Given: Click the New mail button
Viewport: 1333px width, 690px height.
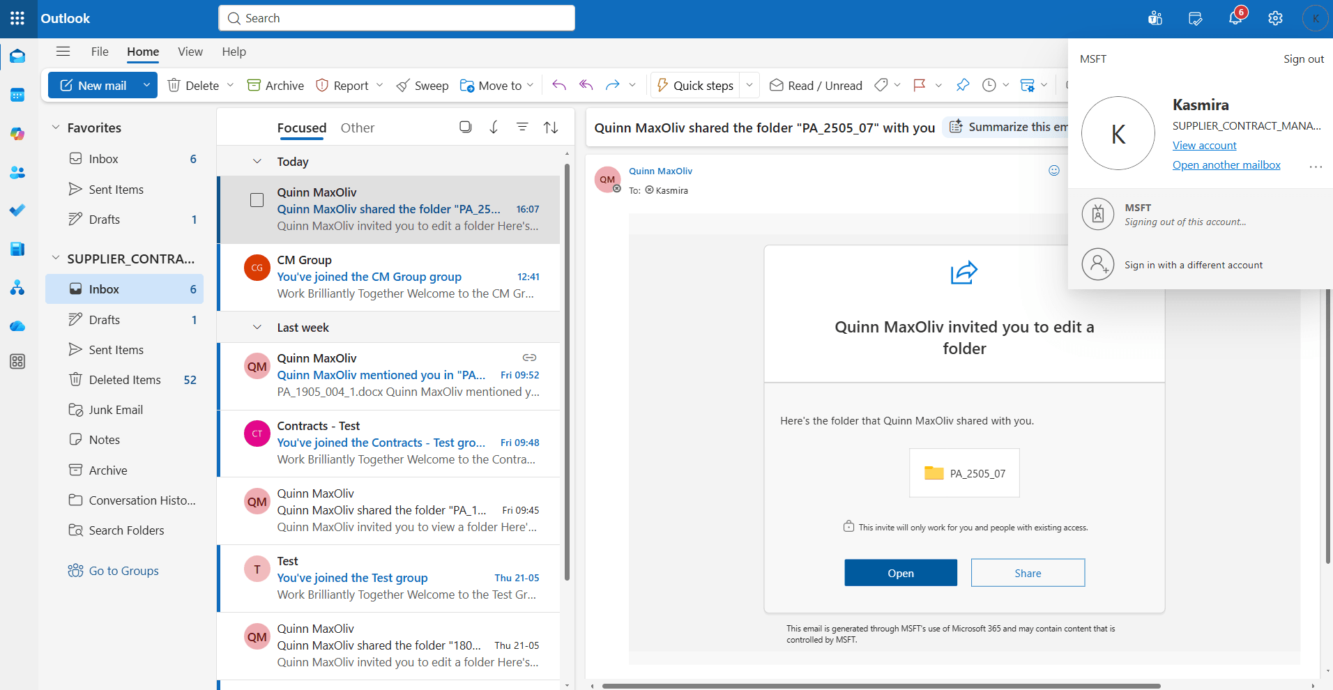Looking at the screenshot, I should pyautogui.click(x=93, y=85).
